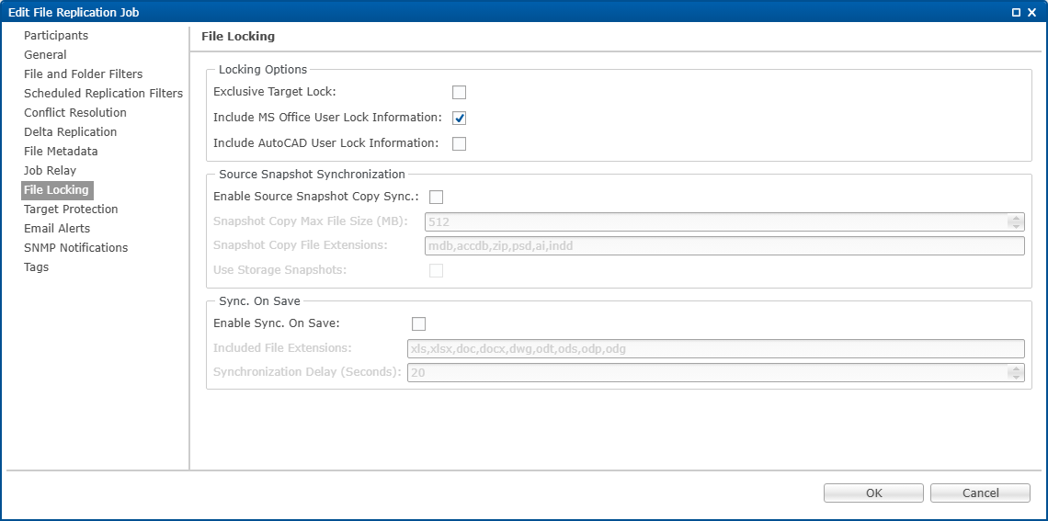This screenshot has width=1048, height=521.
Task: Maximize the Edit File Replication Job dialog
Action: (1017, 12)
